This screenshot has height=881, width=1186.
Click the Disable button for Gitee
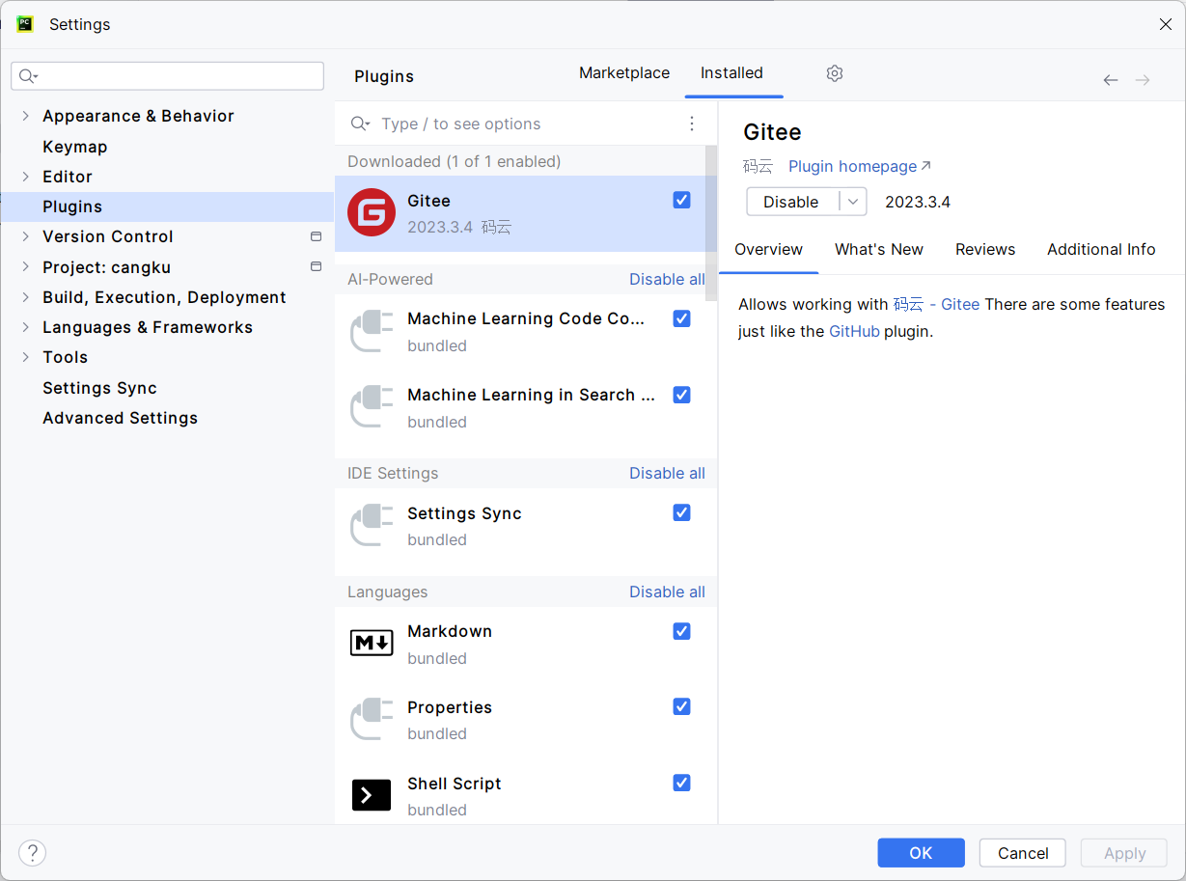click(791, 202)
